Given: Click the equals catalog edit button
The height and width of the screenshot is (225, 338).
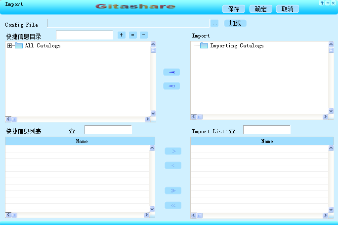Looking at the screenshot, I should click(x=132, y=35).
